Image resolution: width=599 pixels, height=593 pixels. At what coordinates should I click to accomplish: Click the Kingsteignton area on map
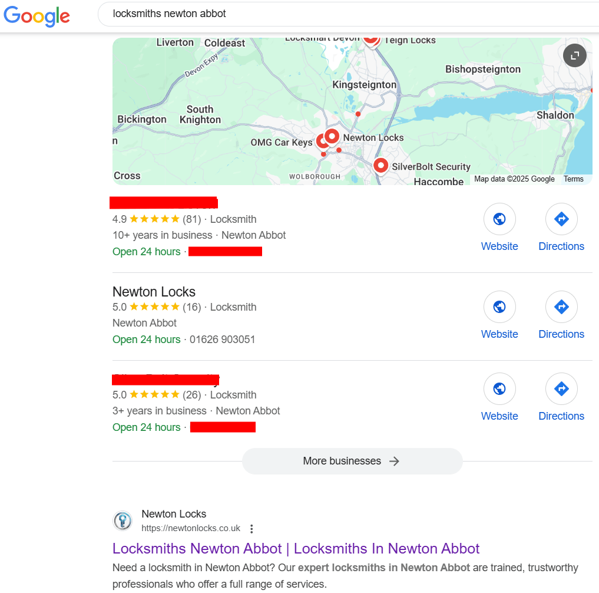(364, 85)
